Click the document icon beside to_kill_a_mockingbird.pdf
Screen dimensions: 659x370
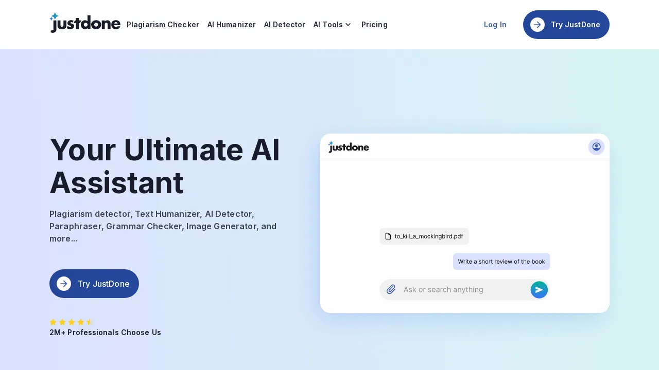389,236
